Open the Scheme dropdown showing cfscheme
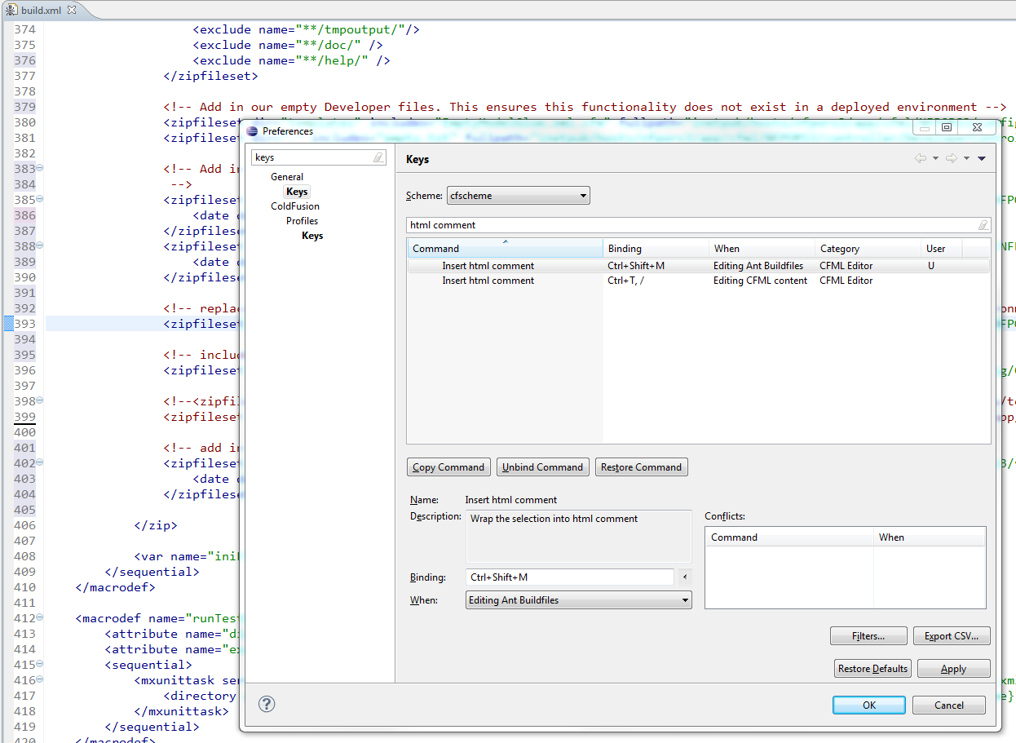Screen dimensions: 1016x743 [x=519, y=196]
